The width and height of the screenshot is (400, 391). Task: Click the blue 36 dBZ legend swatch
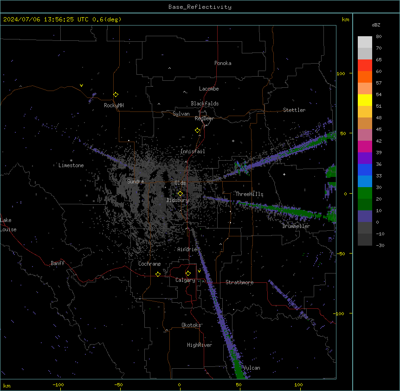[x=365, y=169]
